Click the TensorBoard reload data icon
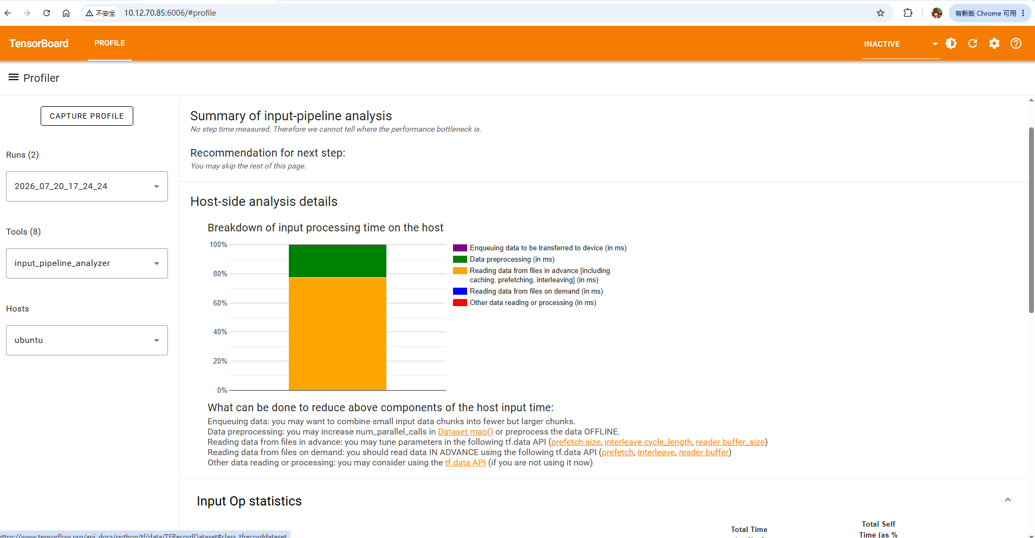 (973, 43)
